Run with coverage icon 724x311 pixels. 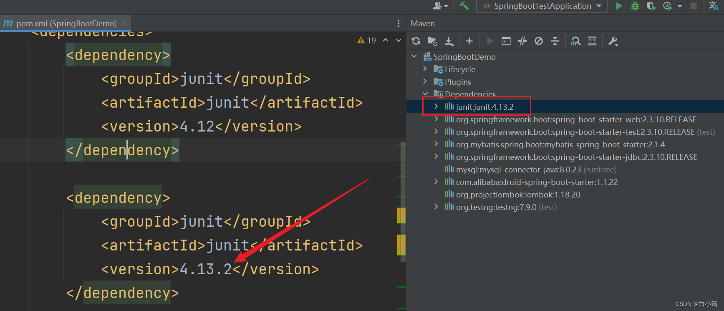click(651, 6)
